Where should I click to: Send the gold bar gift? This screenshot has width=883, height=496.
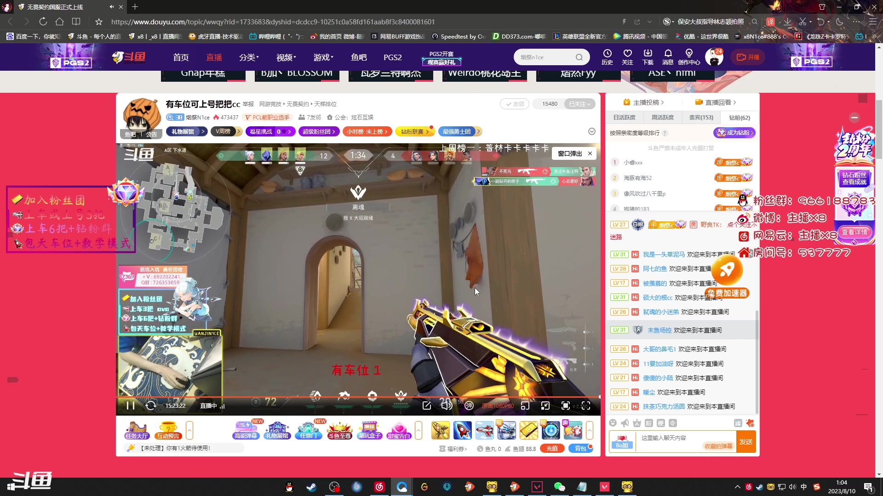click(529, 430)
